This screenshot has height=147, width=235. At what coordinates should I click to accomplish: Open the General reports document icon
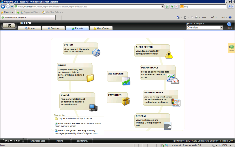[x=167, y=126]
